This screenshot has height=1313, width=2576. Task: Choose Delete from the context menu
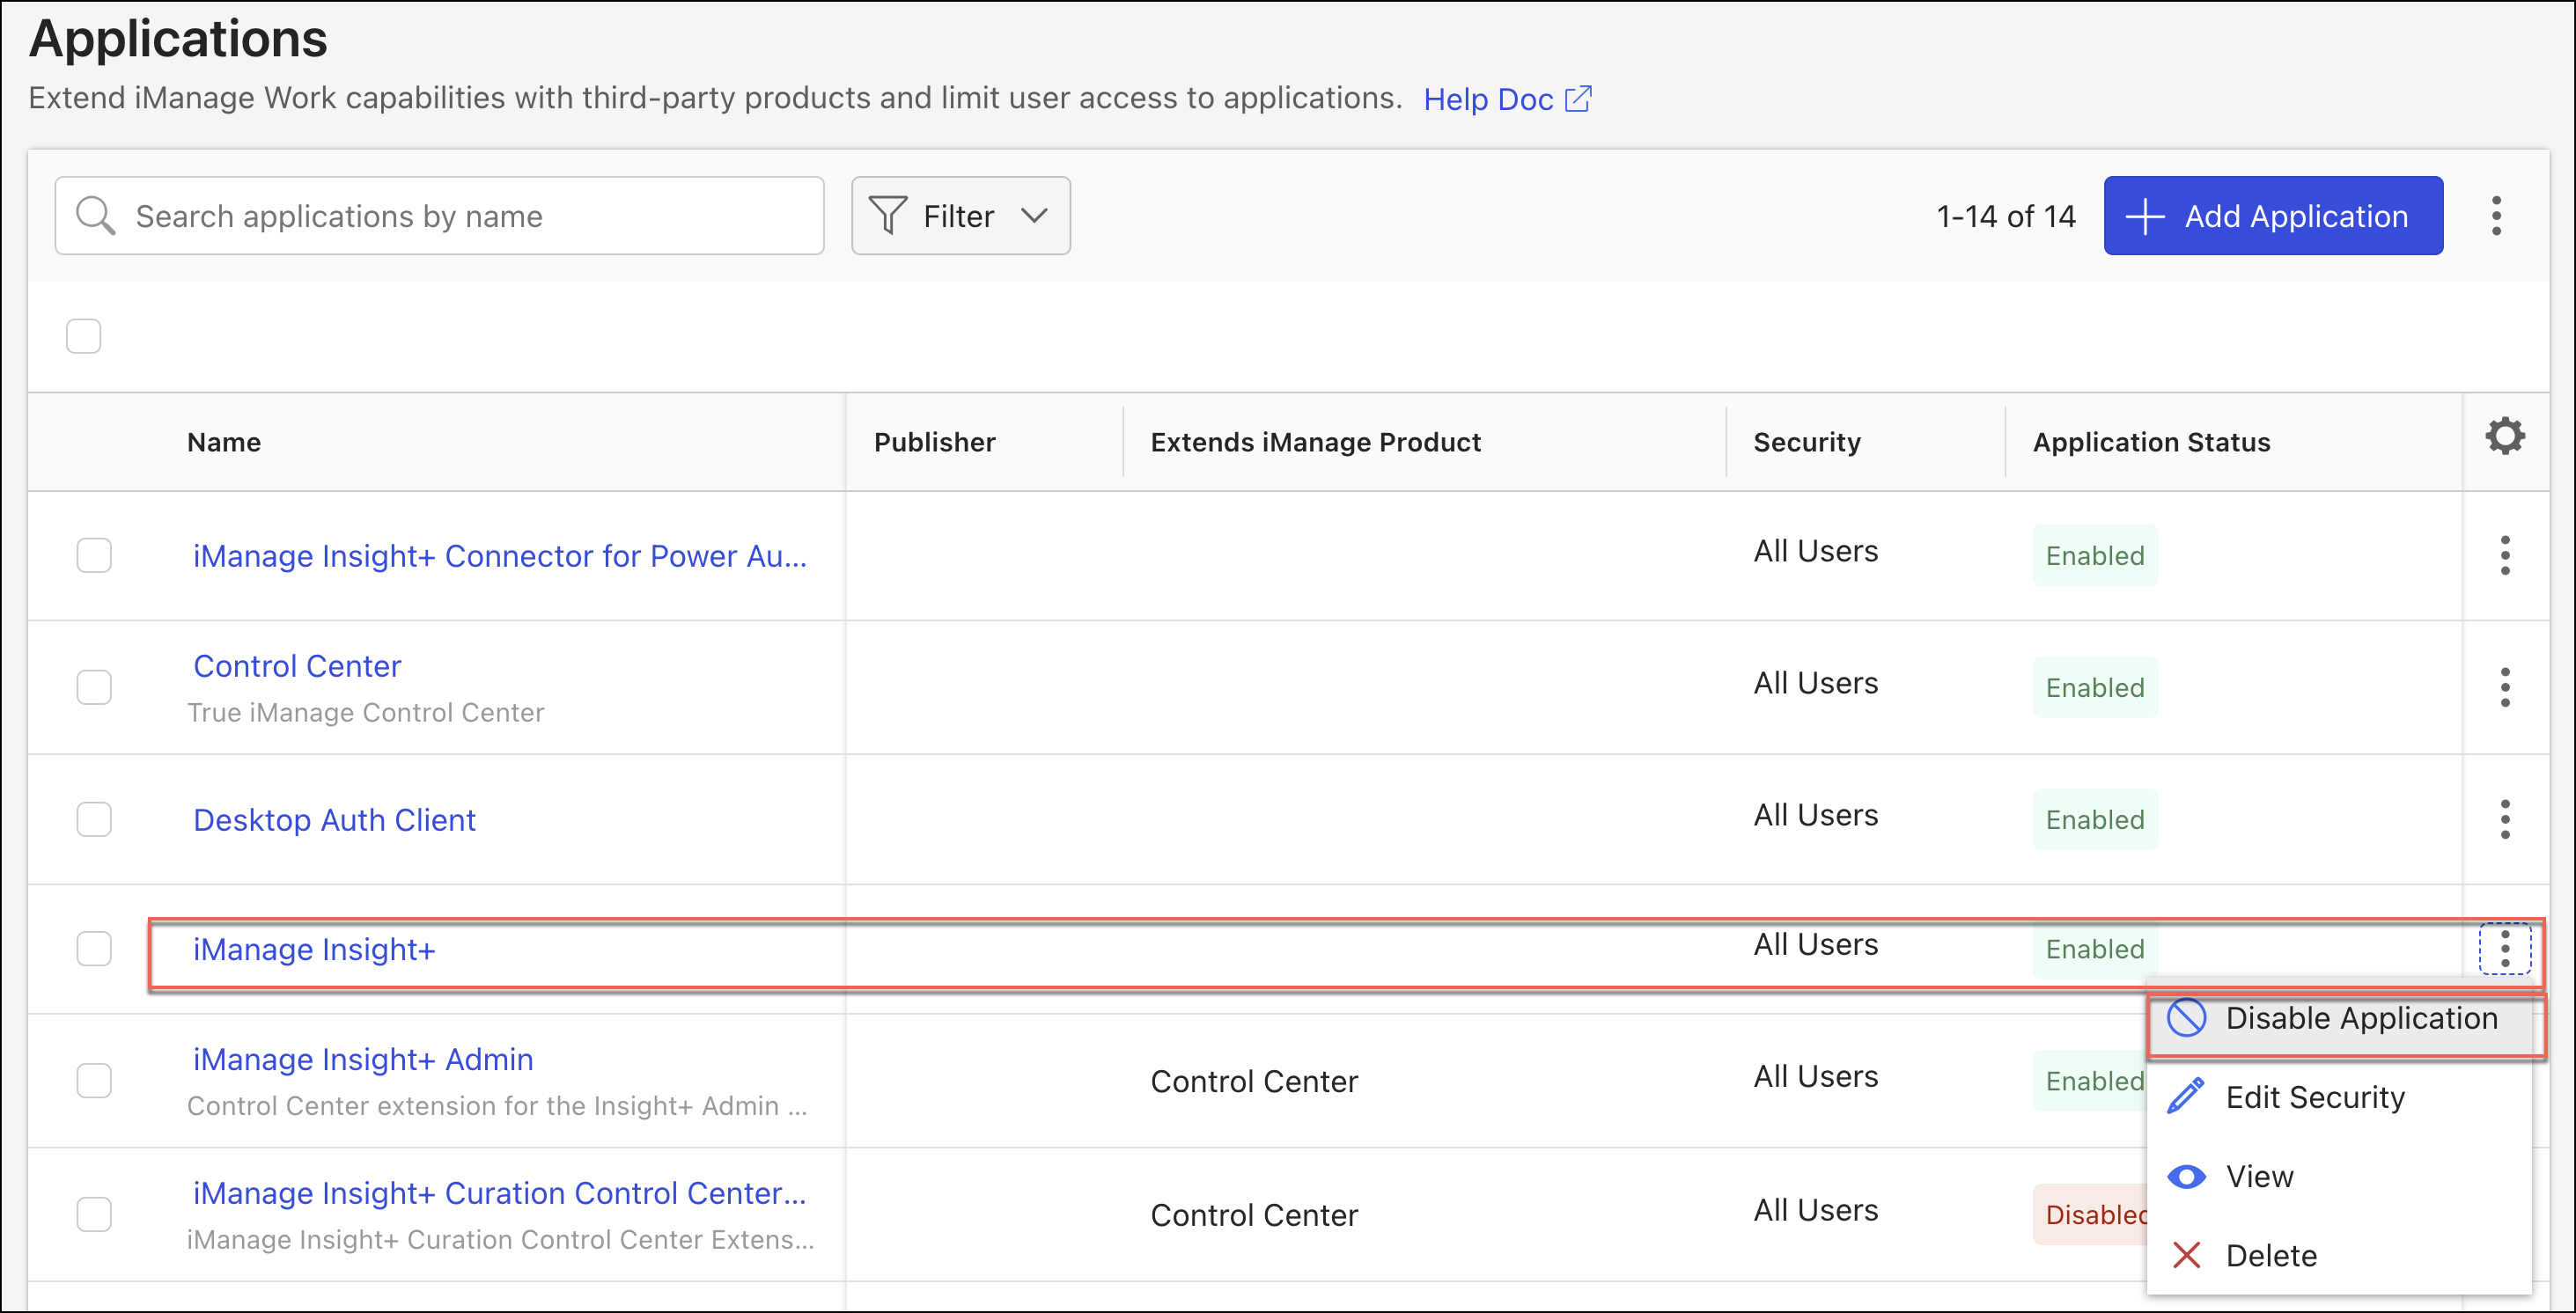[x=2340, y=1255]
